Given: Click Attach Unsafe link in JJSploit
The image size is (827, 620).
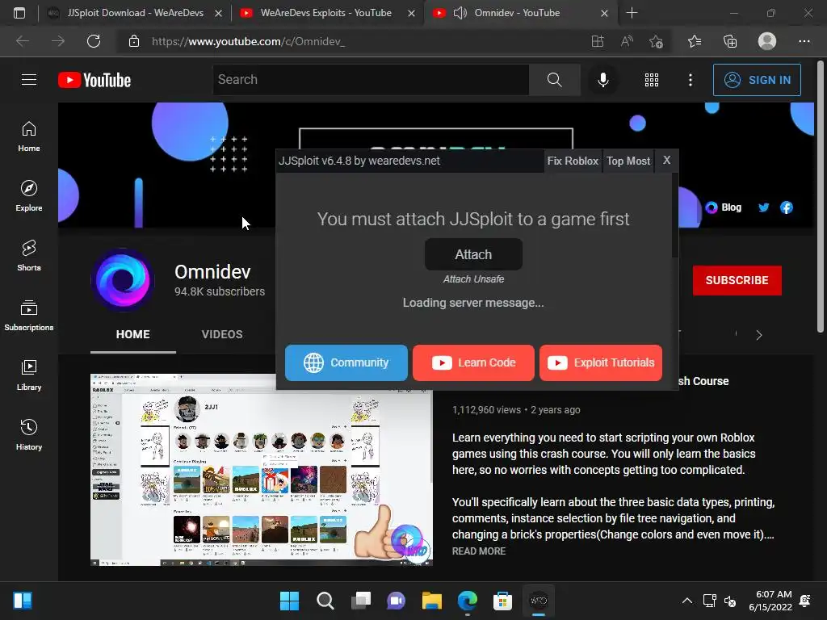Looking at the screenshot, I should [473, 279].
